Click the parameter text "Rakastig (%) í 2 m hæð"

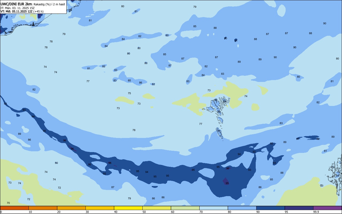tap(49, 4)
